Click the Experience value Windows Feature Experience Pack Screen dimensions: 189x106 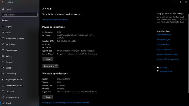77,92
